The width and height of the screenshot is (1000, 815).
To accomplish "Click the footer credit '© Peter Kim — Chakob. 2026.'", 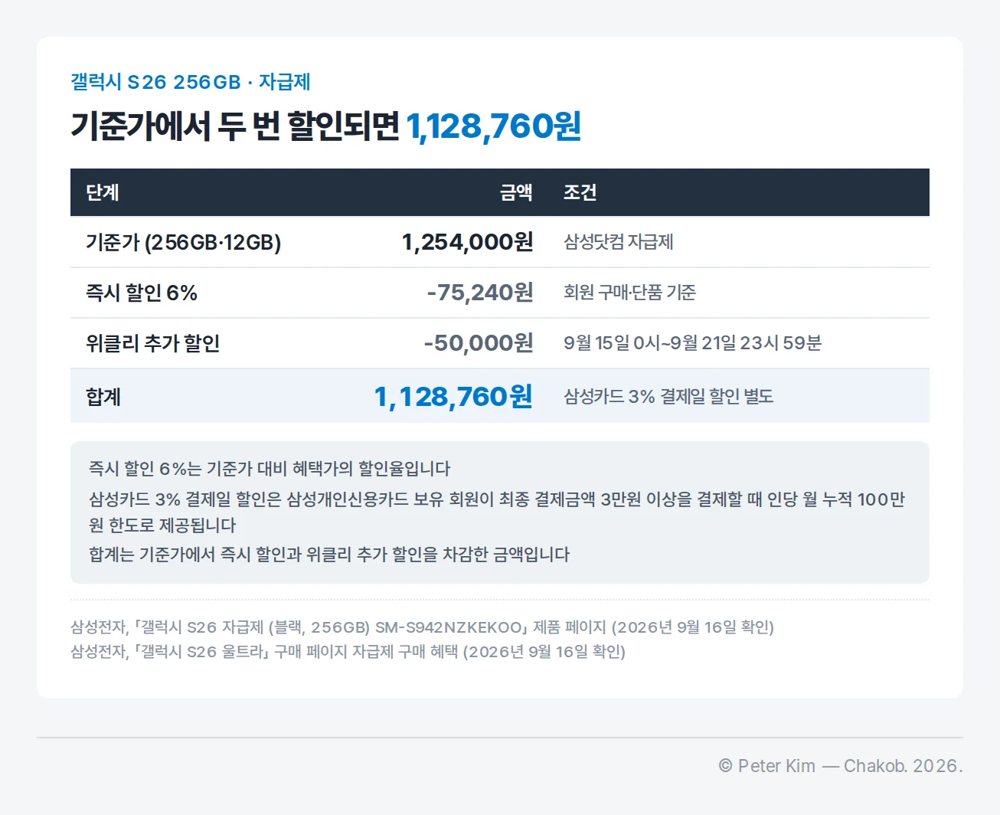I will point(841,766).
